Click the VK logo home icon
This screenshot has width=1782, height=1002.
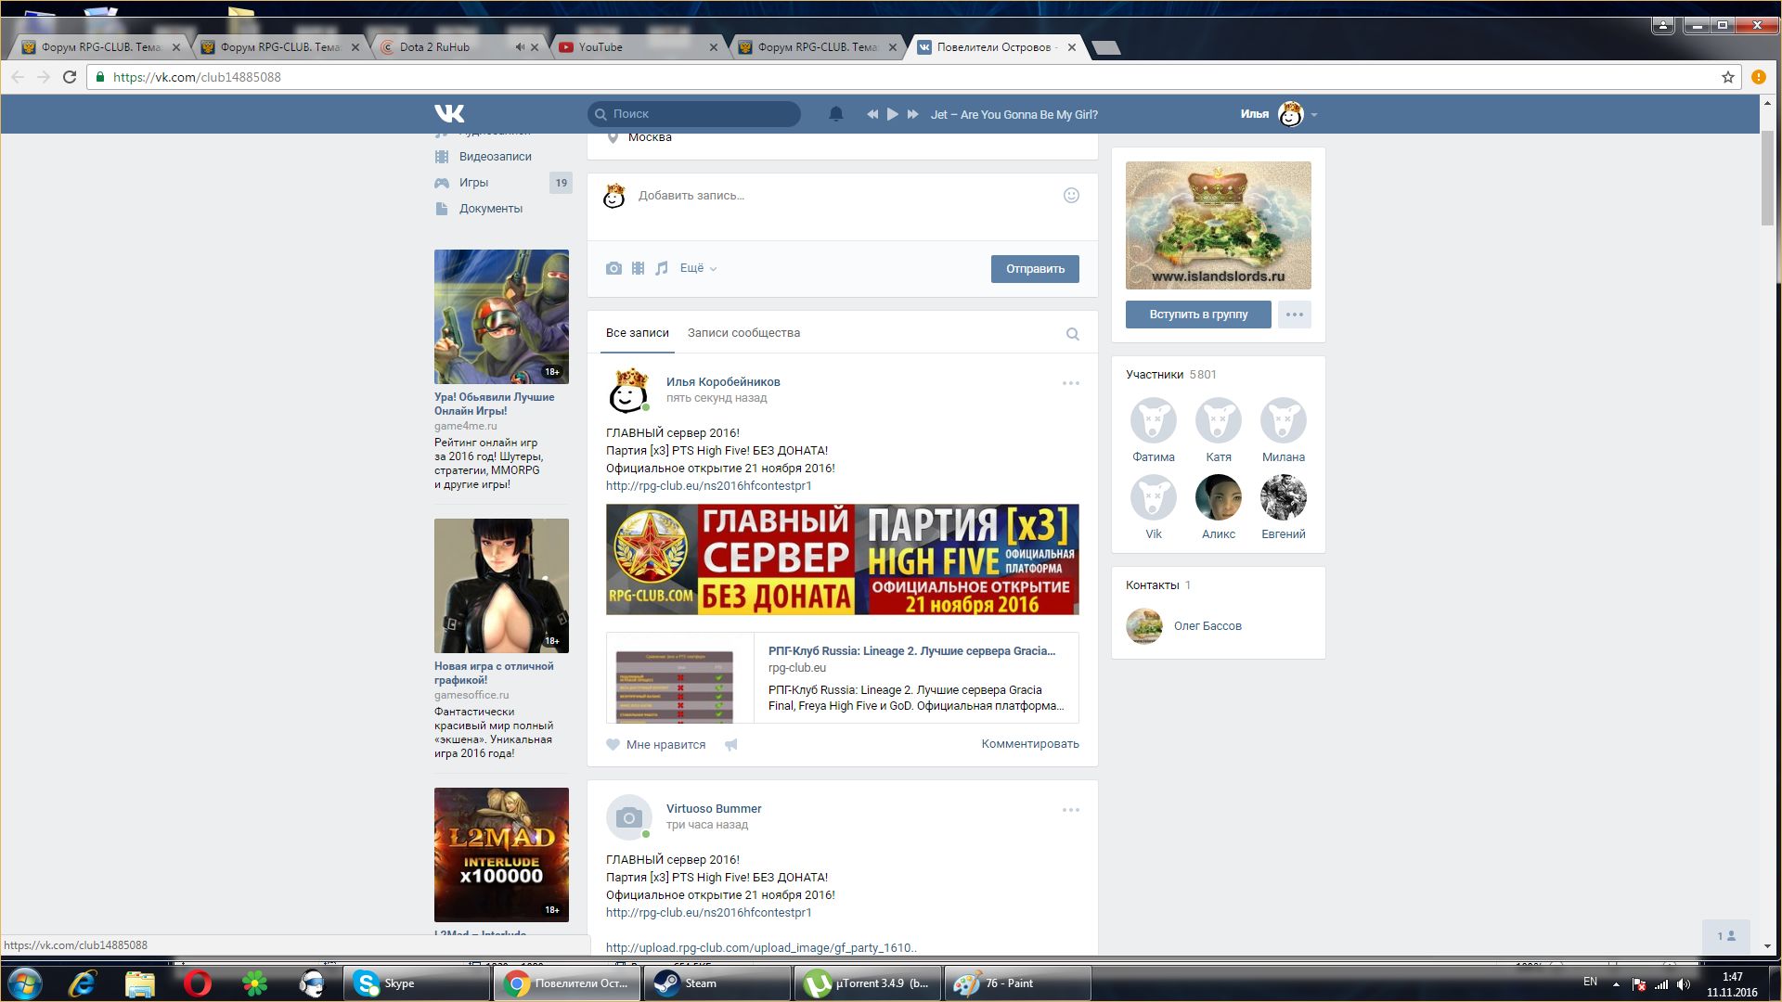(449, 113)
